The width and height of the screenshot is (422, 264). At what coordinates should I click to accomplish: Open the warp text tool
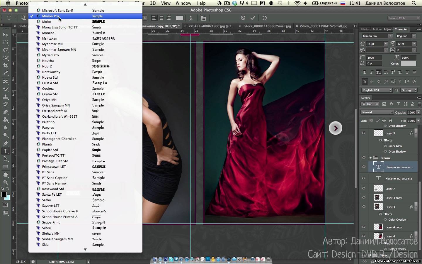191,18
